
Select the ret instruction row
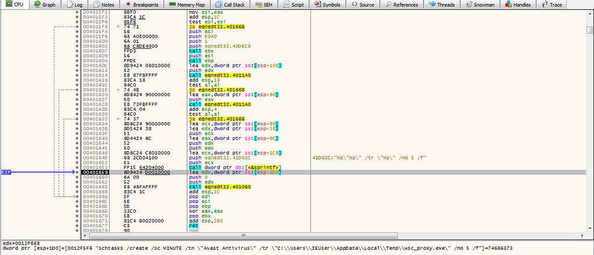pyautogui.click(x=193, y=225)
